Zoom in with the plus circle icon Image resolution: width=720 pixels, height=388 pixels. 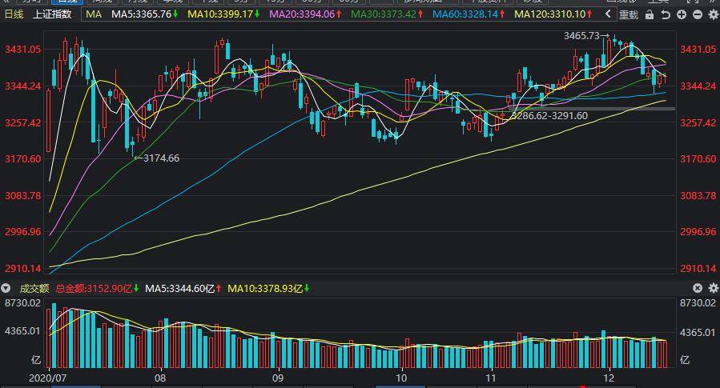(x=682, y=14)
